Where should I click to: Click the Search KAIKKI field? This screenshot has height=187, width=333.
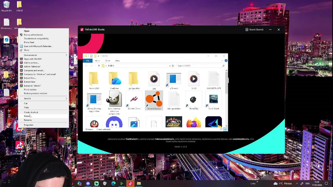point(200,66)
